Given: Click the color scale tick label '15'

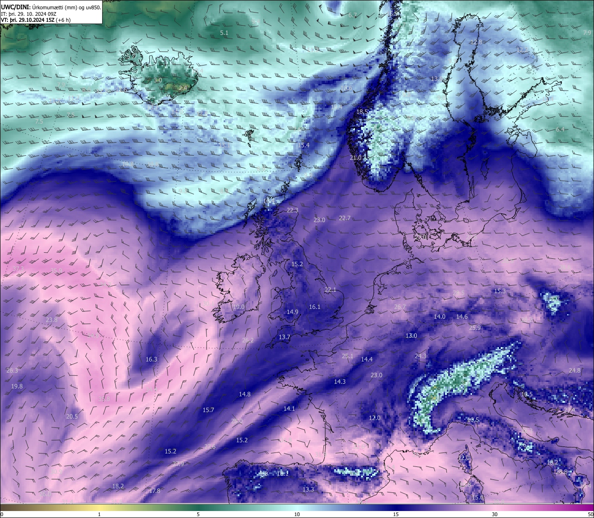Looking at the screenshot, I should (396, 514).
